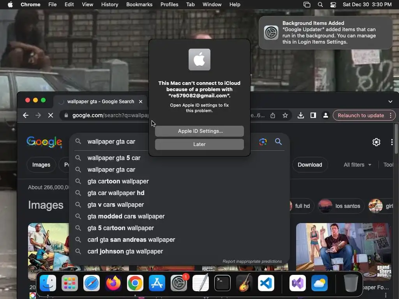Choose suggestion gta modded cars wallpaper
Image resolution: width=399 pixels, height=299 pixels.
click(126, 216)
